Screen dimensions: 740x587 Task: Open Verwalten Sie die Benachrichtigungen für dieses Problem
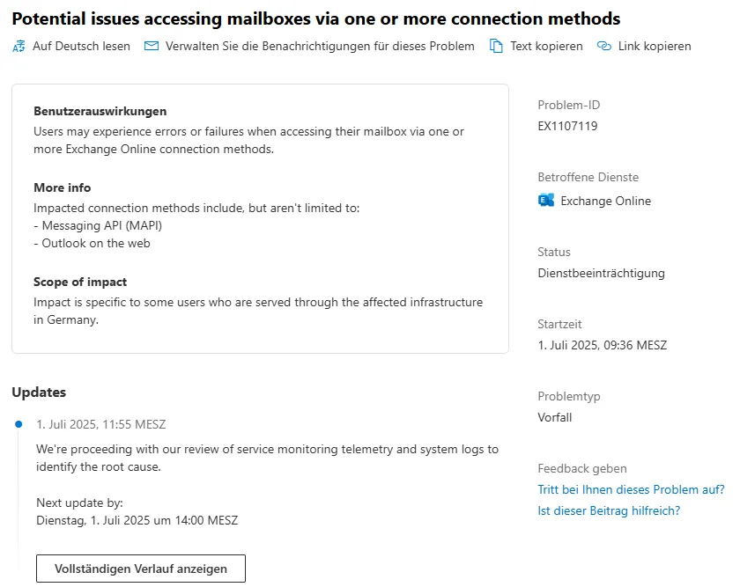tap(320, 47)
